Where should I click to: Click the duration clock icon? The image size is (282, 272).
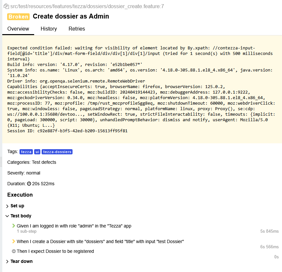pos(29,184)
